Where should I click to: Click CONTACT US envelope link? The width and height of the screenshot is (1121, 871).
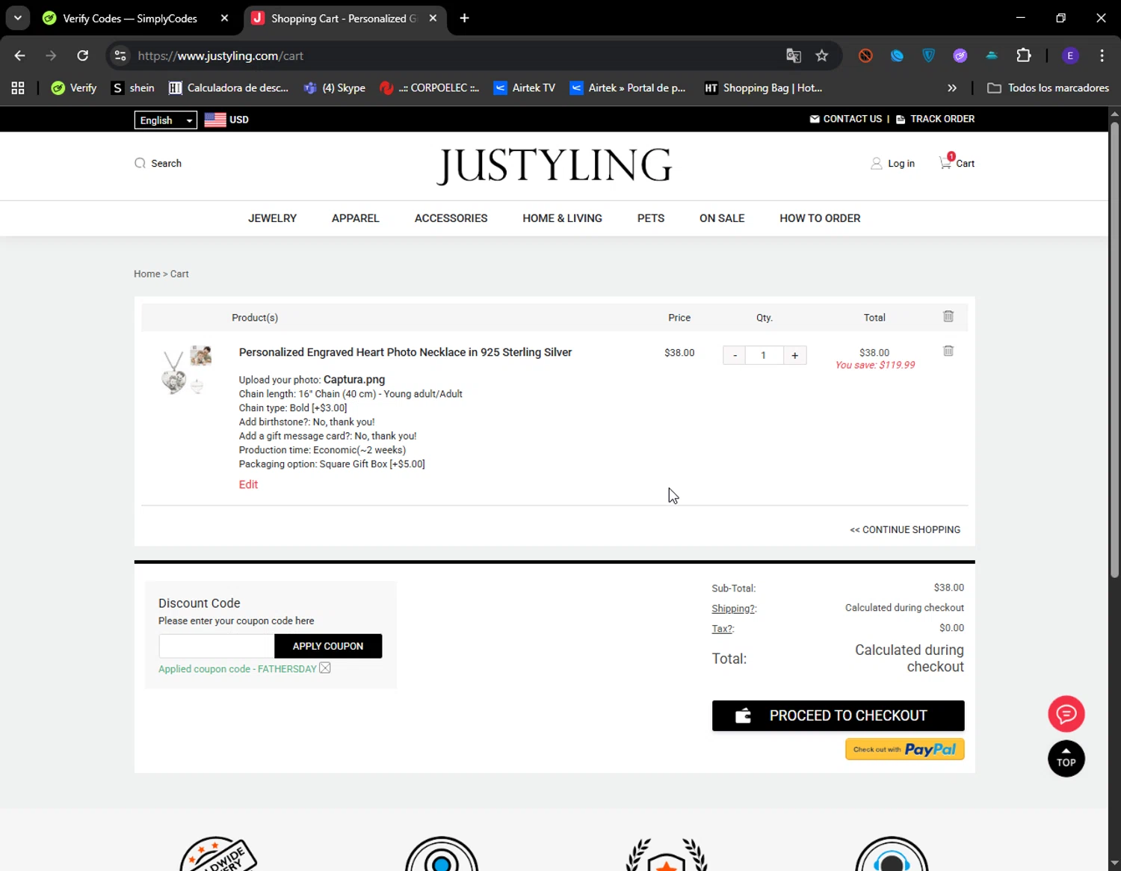tap(845, 119)
